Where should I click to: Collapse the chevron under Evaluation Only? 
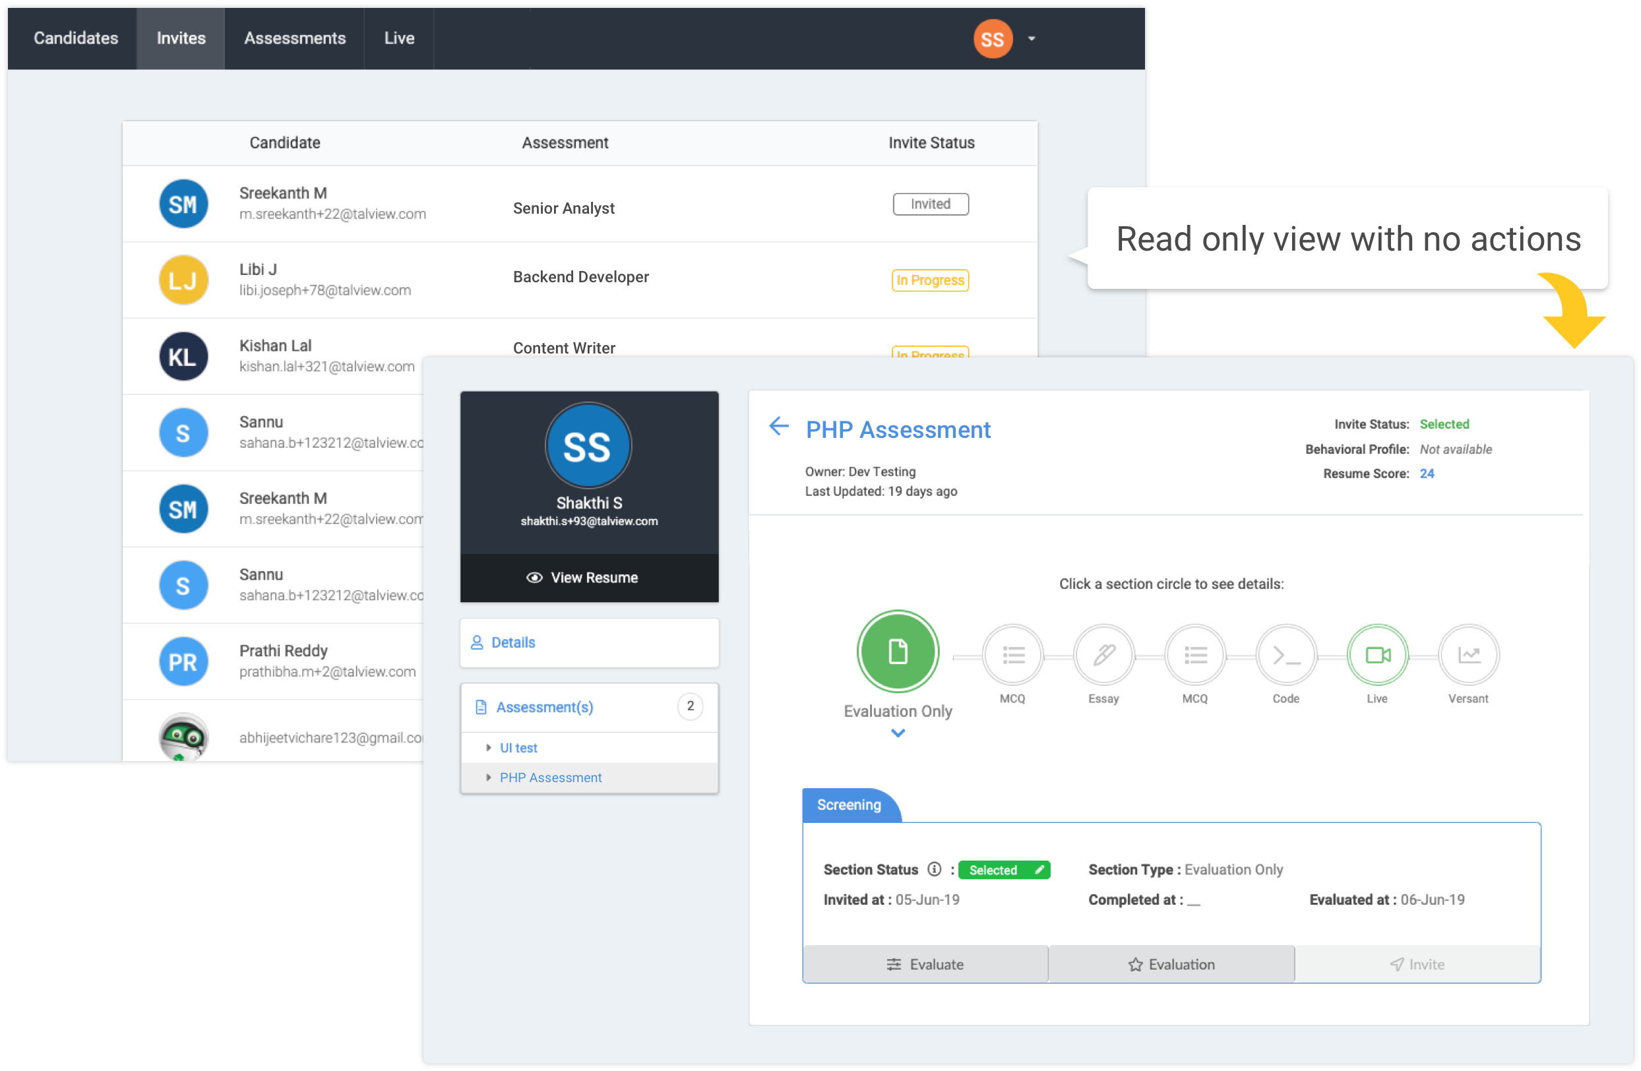point(898,733)
